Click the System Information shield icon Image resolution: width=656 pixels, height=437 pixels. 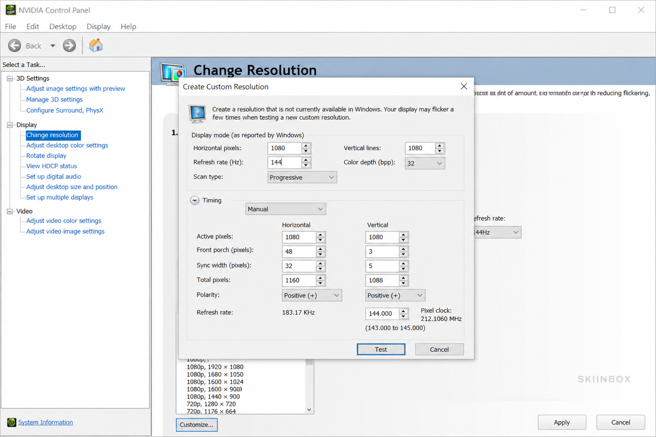click(x=12, y=422)
